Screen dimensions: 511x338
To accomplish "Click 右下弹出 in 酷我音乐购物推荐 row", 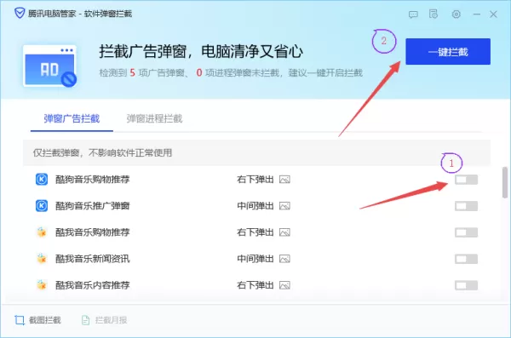I will tap(255, 232).
